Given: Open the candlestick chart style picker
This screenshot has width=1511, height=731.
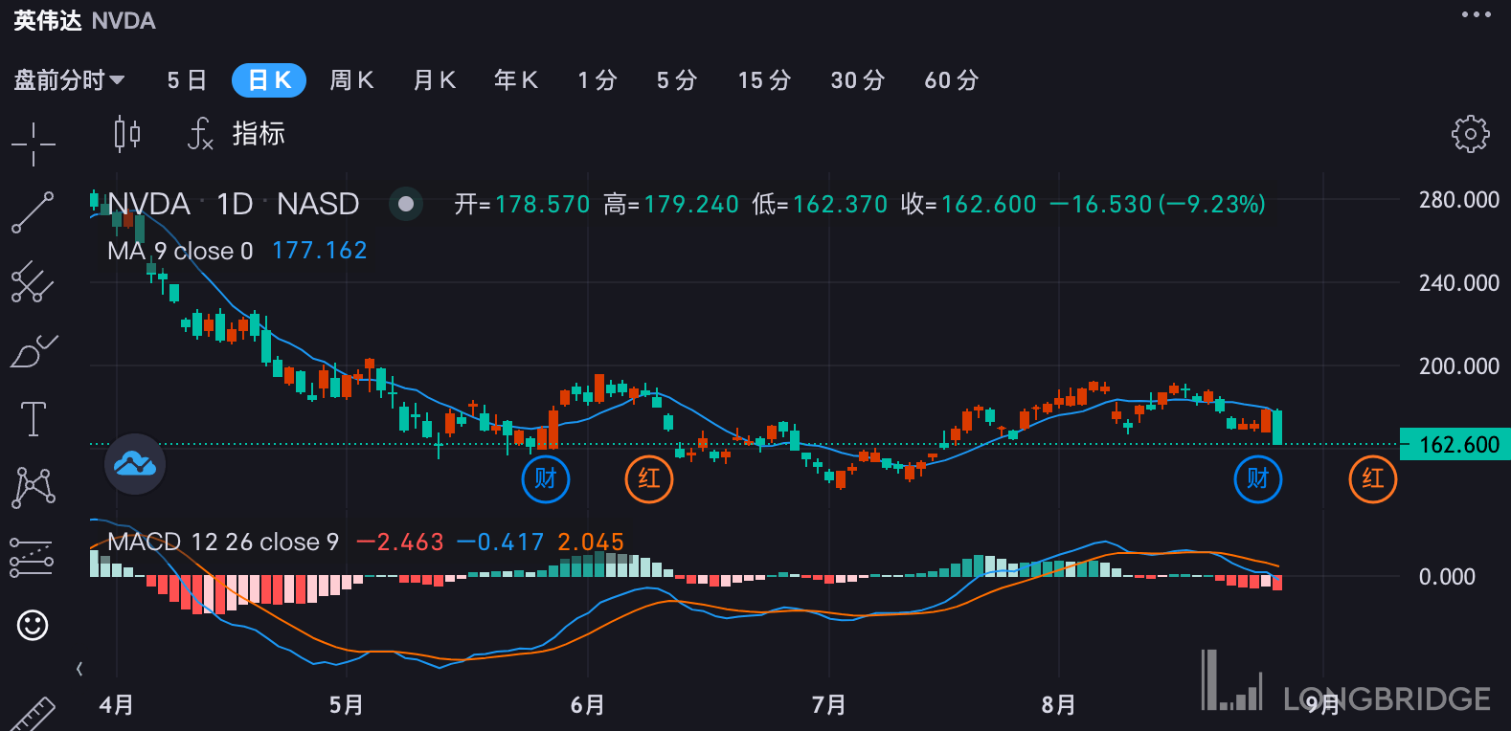Looking at the screenshot, I should point(126,134).
